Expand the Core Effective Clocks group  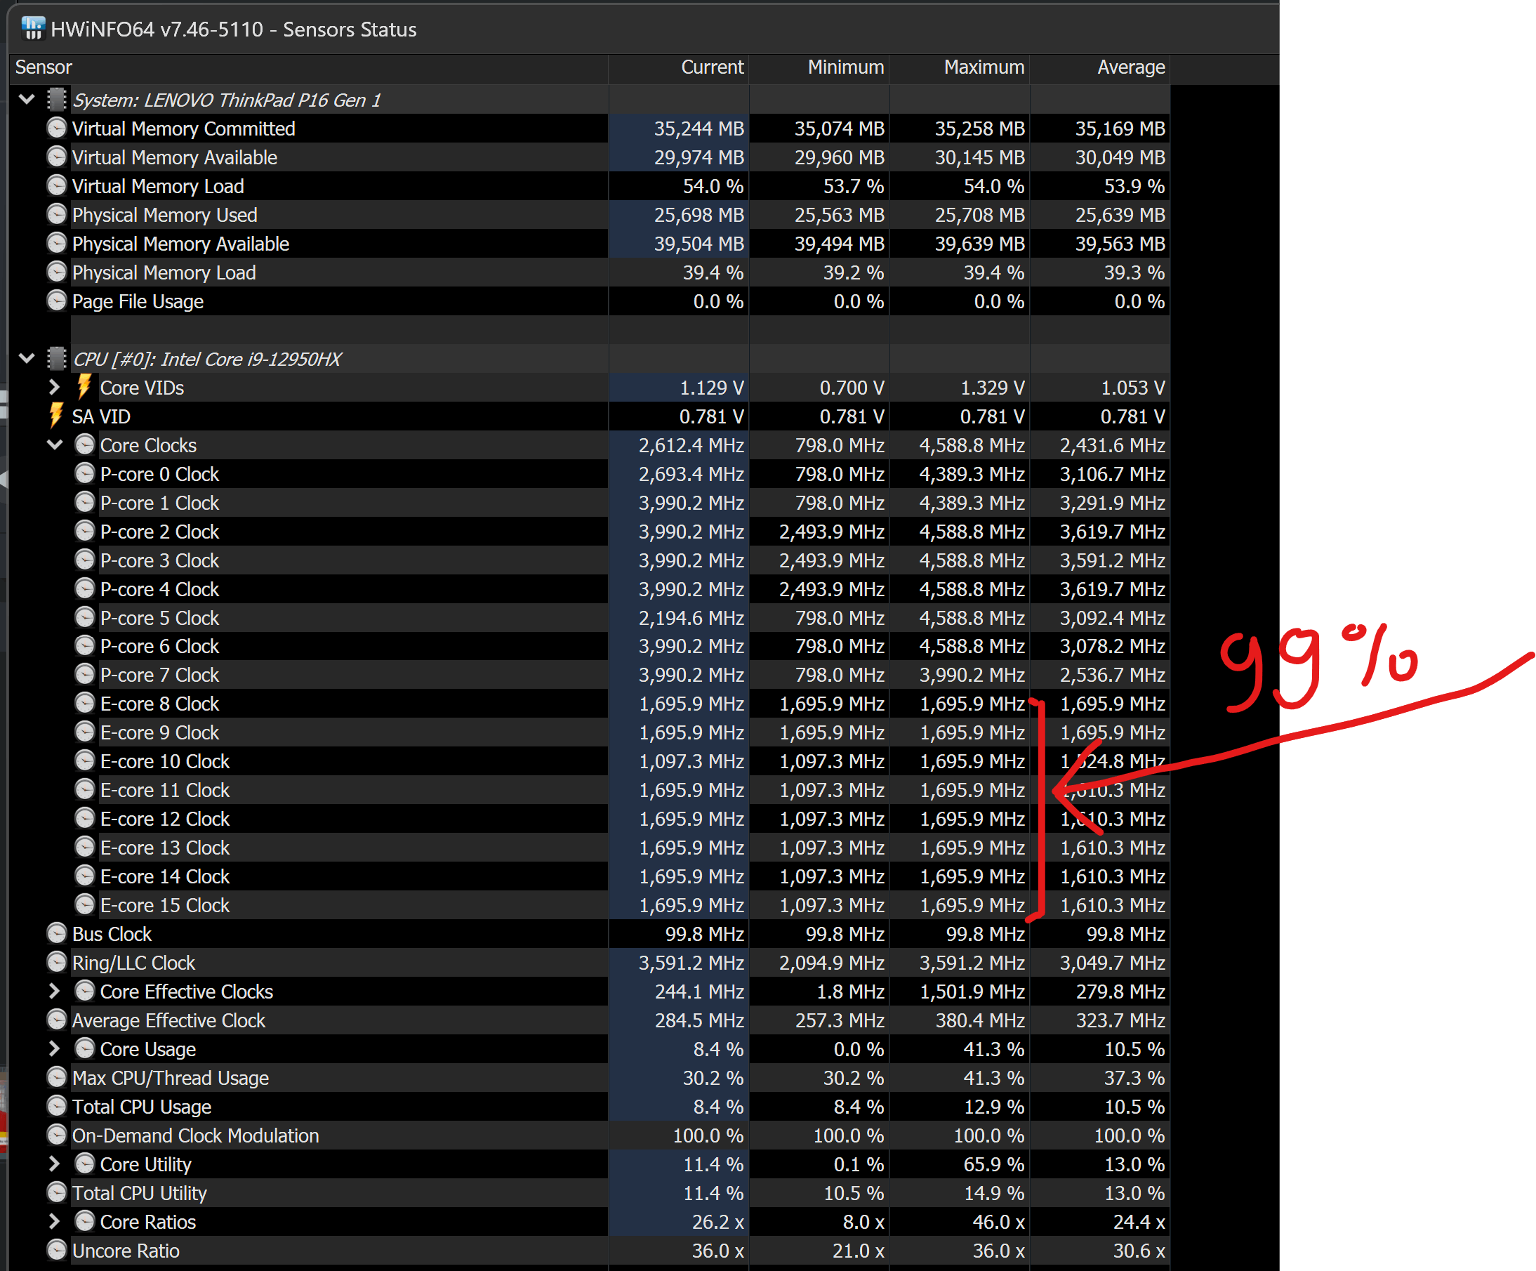click(54, 991)
